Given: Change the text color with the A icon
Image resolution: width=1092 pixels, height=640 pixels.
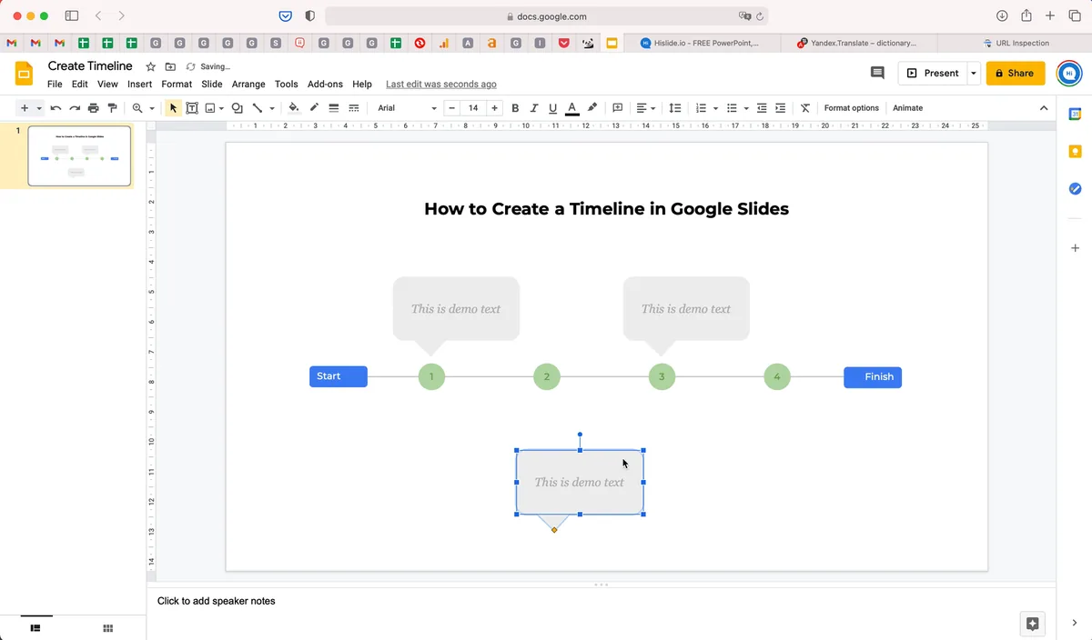Looking at the screenshot, I should coord(571,108).
